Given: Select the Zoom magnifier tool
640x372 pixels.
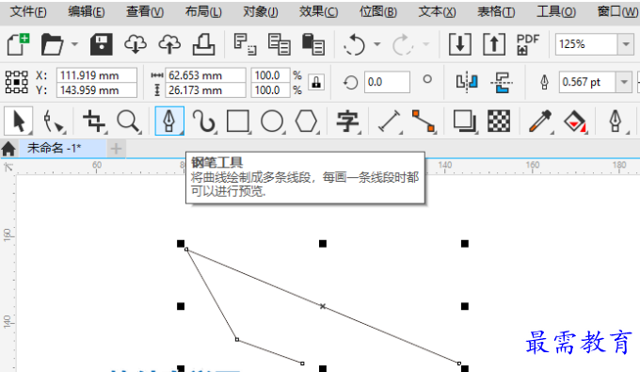Looking at the screenshot, I should [x=129, y=121].
